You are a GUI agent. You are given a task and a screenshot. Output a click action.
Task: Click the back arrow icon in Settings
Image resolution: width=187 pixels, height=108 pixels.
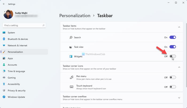(x=4, y=4)
